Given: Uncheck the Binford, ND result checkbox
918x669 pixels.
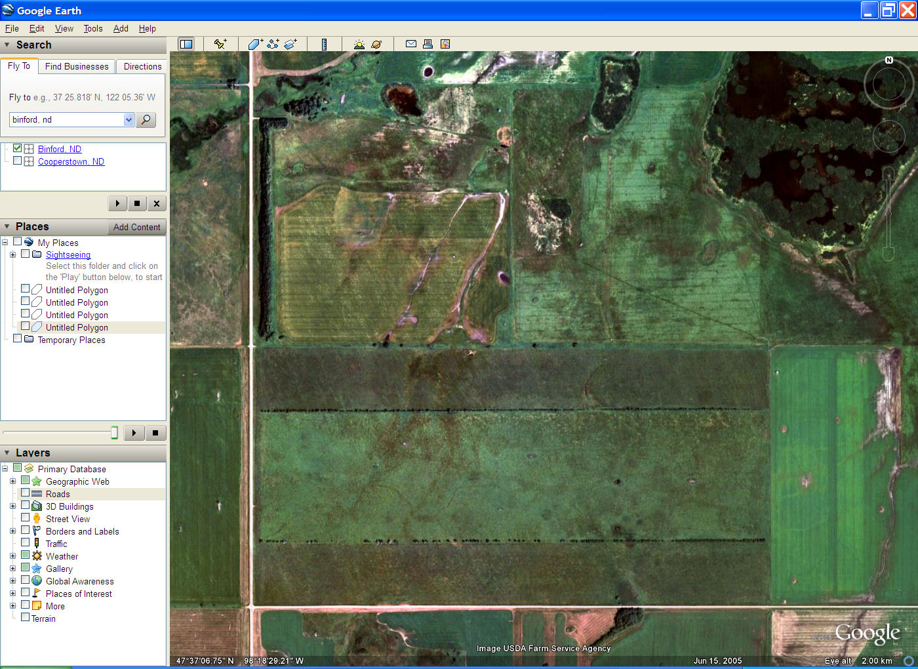Looking at the screenshot, I should 18,148.
